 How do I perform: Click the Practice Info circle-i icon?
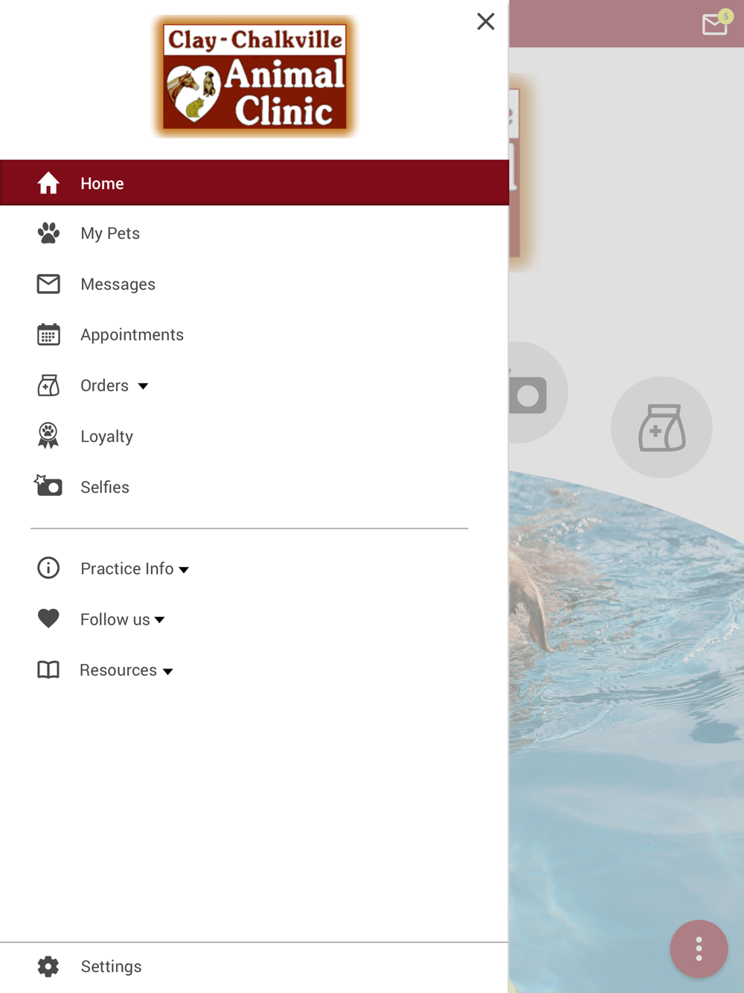pos(48,568)
